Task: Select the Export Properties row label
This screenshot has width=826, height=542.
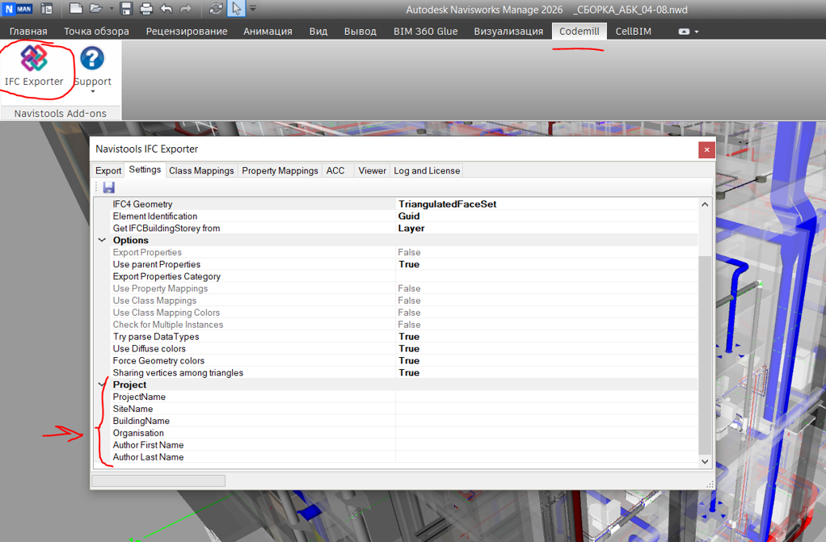Action: click(x=147, y=252)
